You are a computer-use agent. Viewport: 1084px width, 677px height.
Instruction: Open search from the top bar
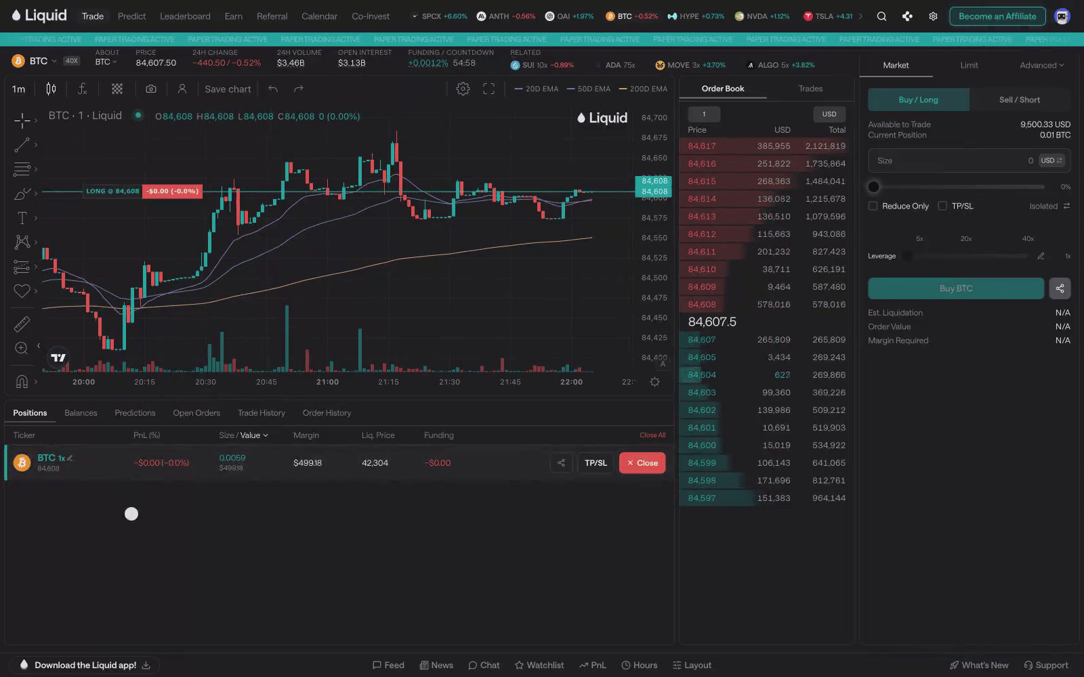(881, 16)
